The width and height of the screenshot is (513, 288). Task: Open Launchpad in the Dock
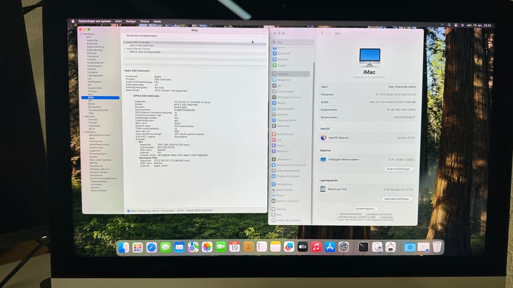tap(137, 247)
